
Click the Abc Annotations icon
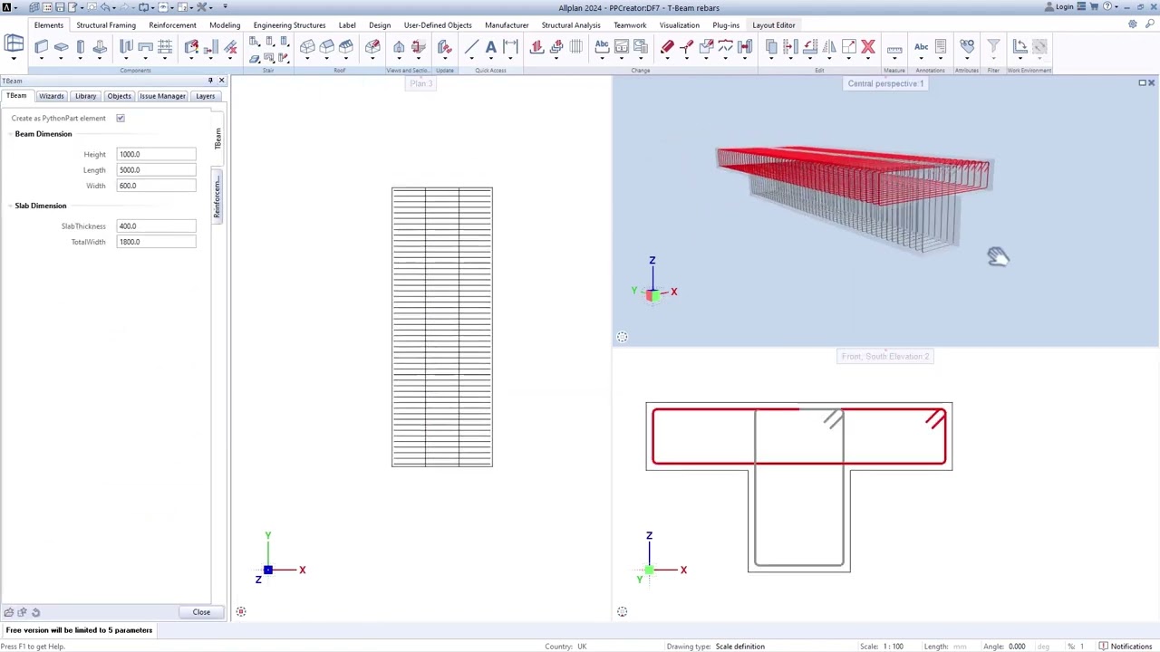tap(921, 46)
